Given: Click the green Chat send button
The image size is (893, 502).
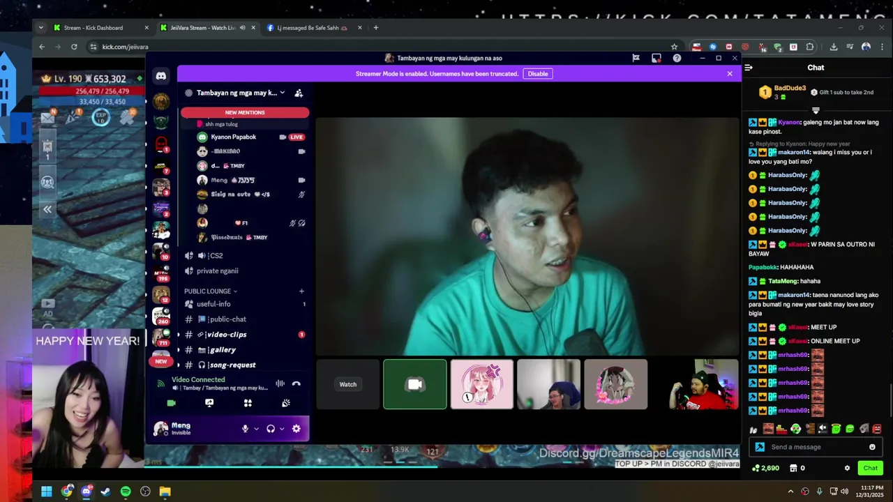Looking at the screenshot, I should point(870,468).
